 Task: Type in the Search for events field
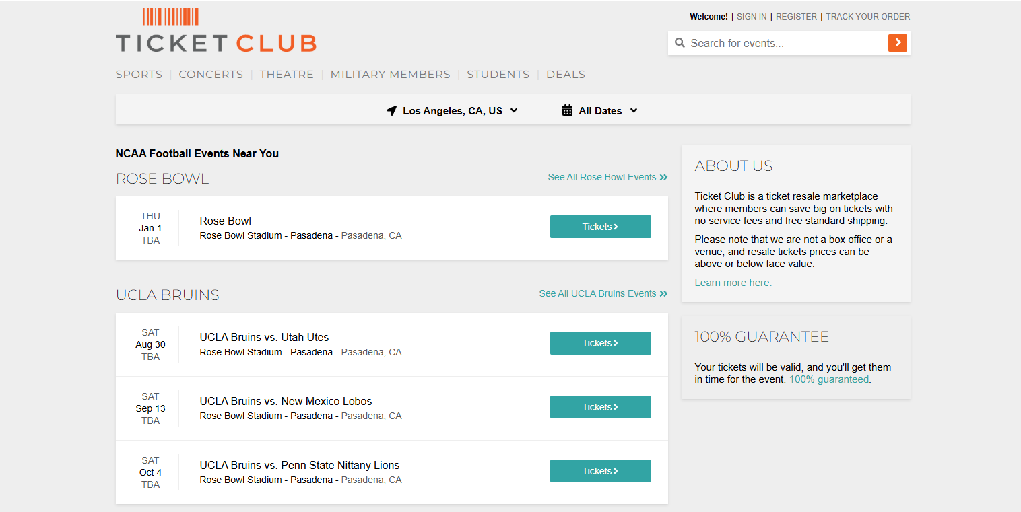pos(785,43)
